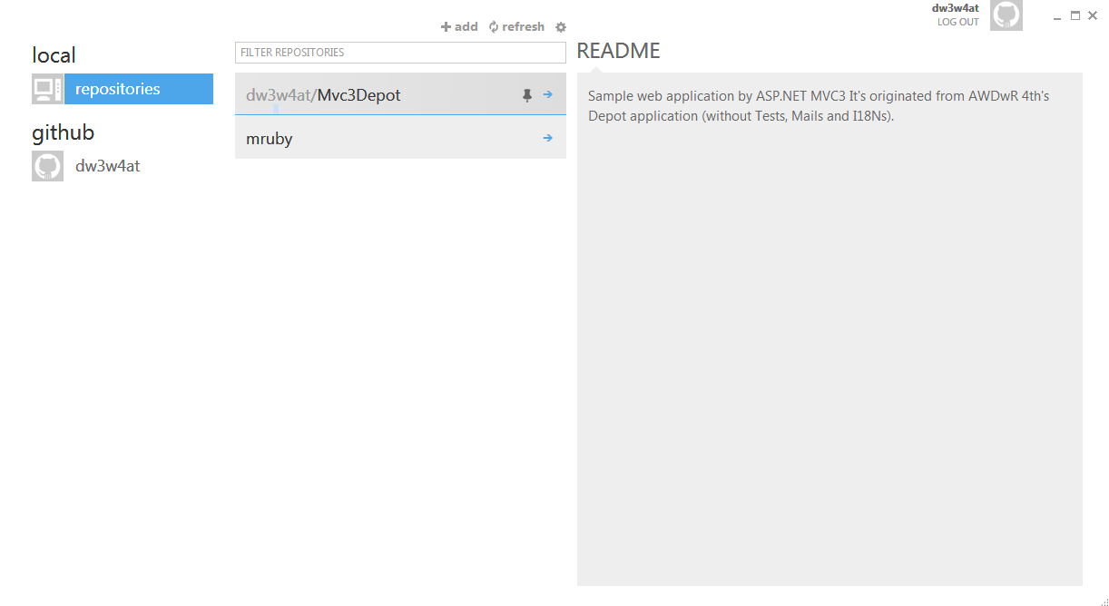Click the README panel heading
1109x606 pixels.
click(618, 51)
